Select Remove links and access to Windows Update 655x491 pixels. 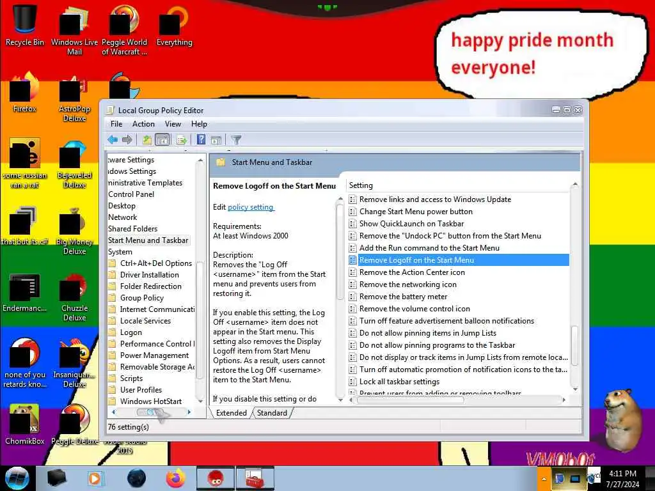click(435, 199)
